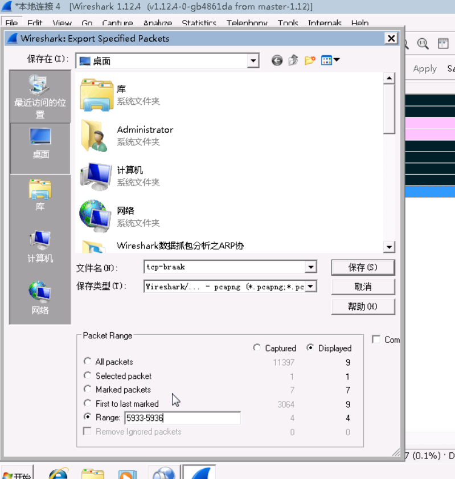Click the resize columns icon in Wireshark toolbar
Viewport: 455px width, 479px height.
[443, 44]
